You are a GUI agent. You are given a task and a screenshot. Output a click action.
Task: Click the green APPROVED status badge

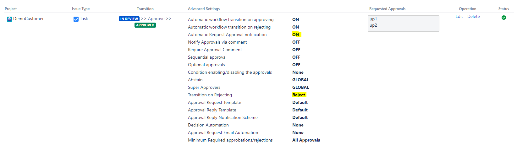tap(145, 25)
